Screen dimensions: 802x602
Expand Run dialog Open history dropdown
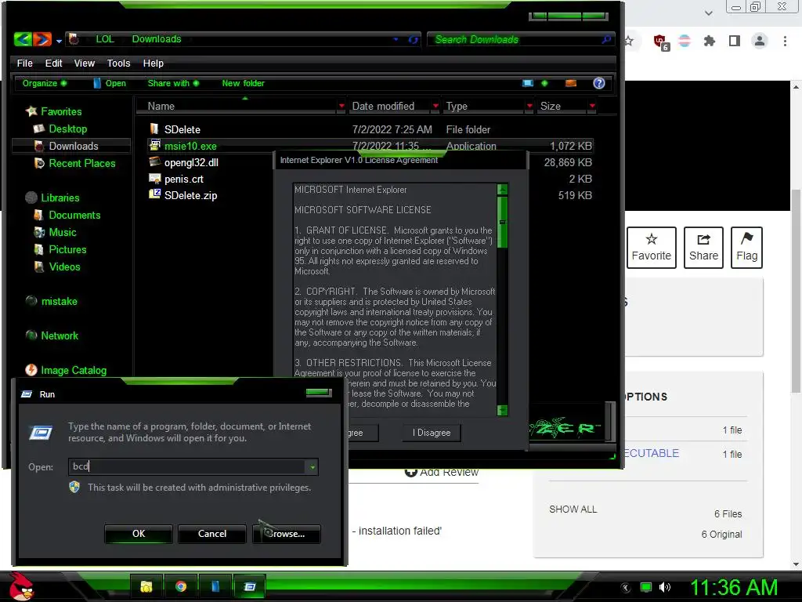(312, 466)
